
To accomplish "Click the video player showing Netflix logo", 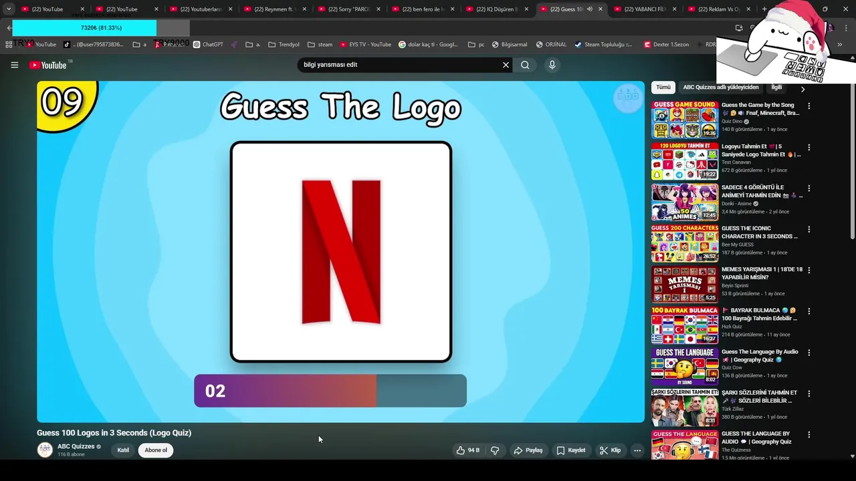I will click(340, 252).
